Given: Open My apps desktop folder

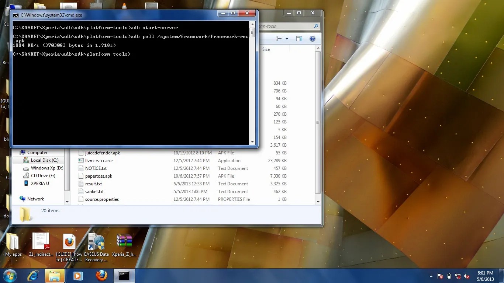Looking at the screenshot, I should tap(13, 245).
